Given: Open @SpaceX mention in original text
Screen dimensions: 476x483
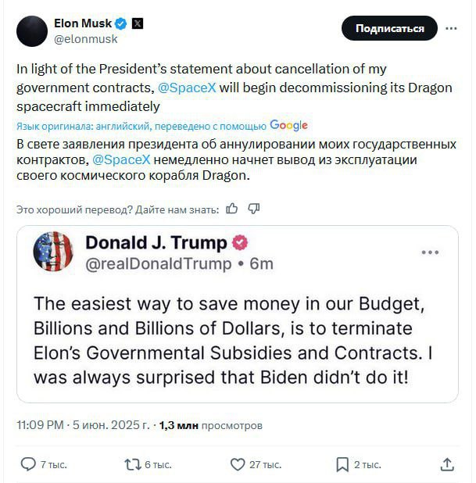Looking at the screenshot, I should pos(187,88).
